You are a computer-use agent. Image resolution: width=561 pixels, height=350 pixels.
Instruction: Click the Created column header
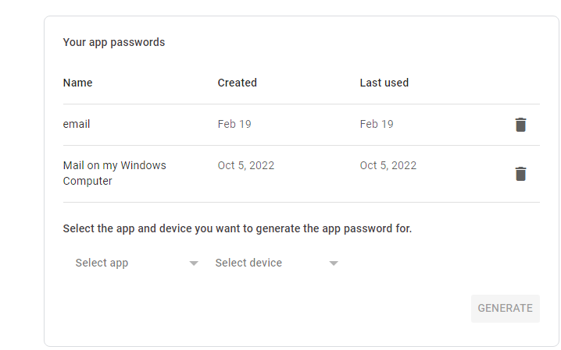(237, 83)
